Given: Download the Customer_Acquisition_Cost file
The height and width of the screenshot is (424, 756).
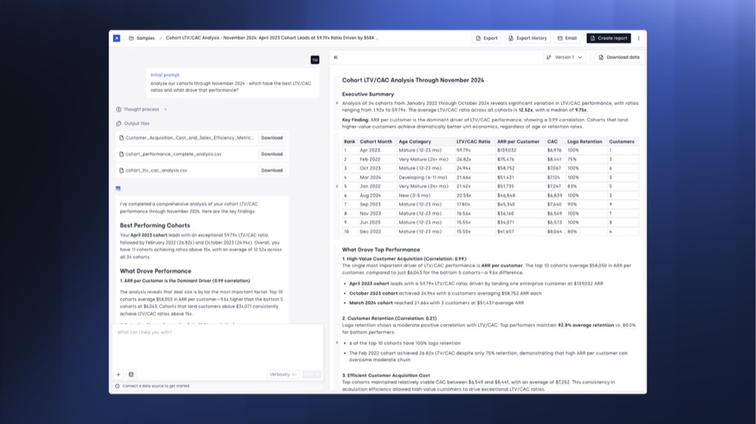Looking at the screenshot, I should click(x=271, y=138).
